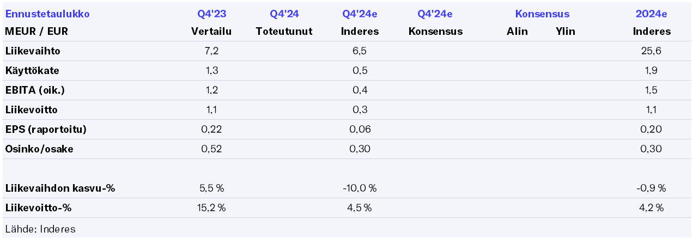Click the Ylin consensus sub-header

565,31
